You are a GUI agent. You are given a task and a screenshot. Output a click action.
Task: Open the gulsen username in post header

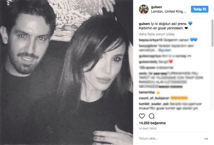click(157, 7)
